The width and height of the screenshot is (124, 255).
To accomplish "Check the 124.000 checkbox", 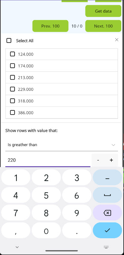I will pyautogui.click(x=12, y=54).
